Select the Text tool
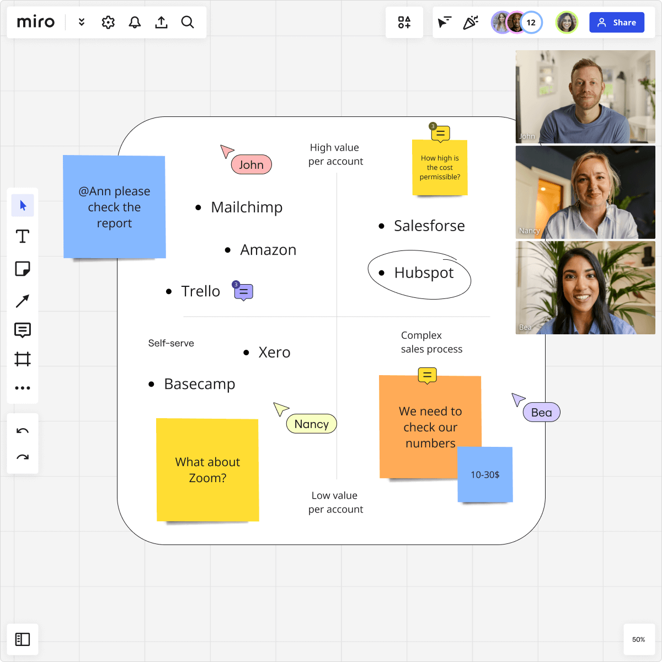The height and width of the screenshot is (662, 662). click(x=23, y=237)
